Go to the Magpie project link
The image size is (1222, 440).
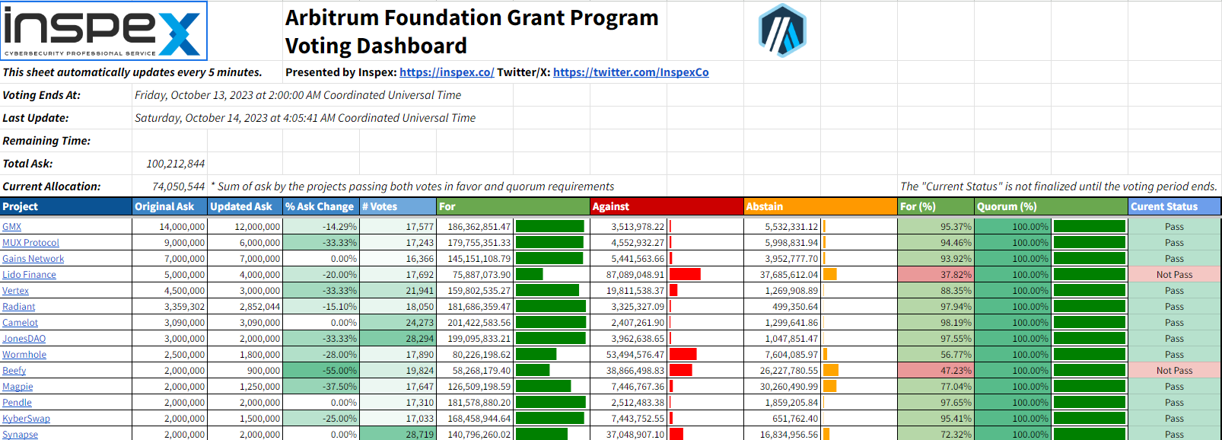18,387
